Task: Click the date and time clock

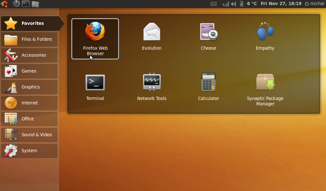Action: [281, 4]
